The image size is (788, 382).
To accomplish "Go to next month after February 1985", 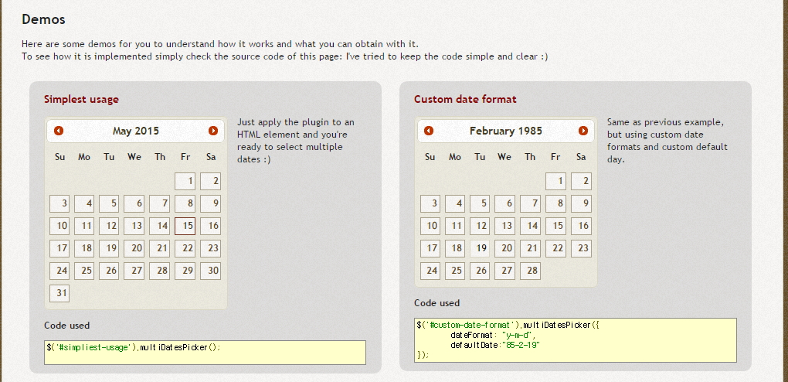I will click(583, 131).
